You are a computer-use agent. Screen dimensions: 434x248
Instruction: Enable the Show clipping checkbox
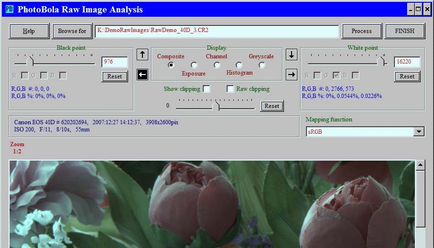(x=206, y=89)
